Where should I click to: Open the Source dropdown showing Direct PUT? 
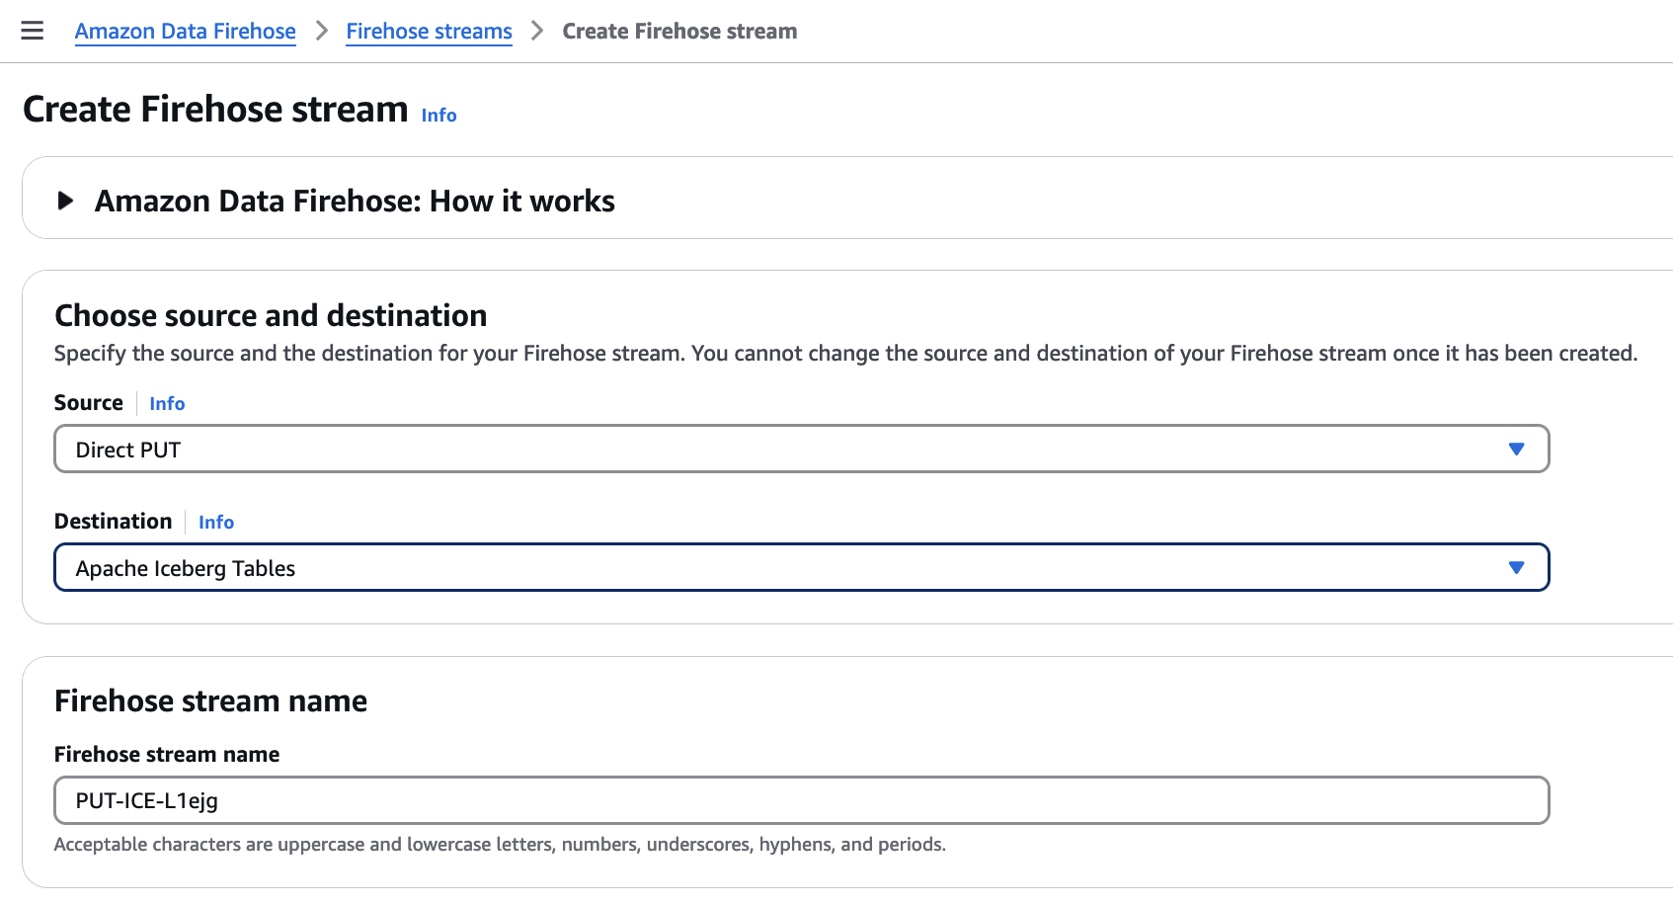[x=780, y=450]
